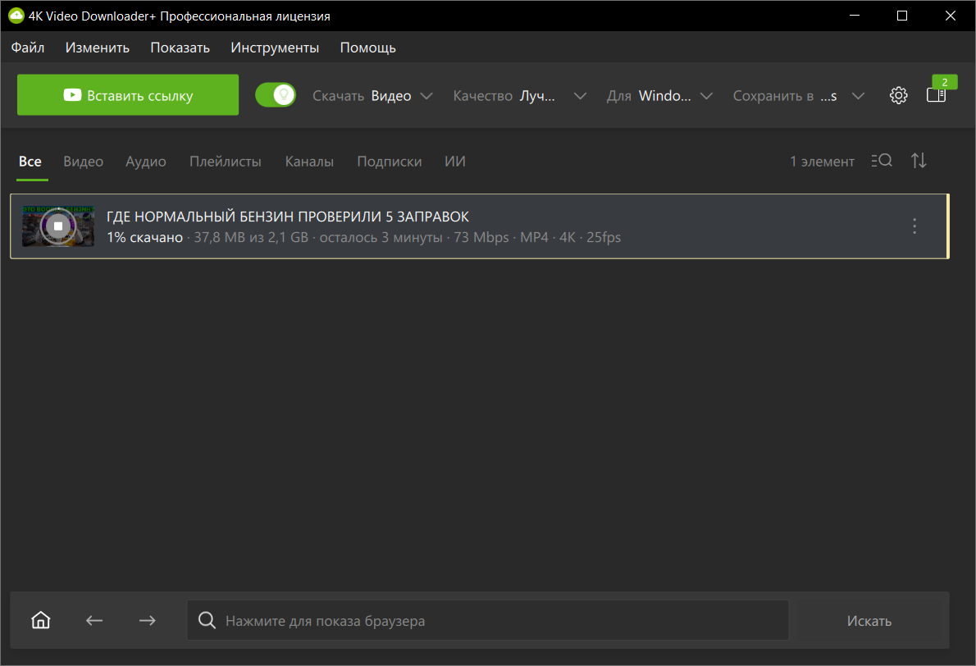Screen dimensions: 976x666
Task: Open the Инструменты menu
Action: click(x=275, y=48)
